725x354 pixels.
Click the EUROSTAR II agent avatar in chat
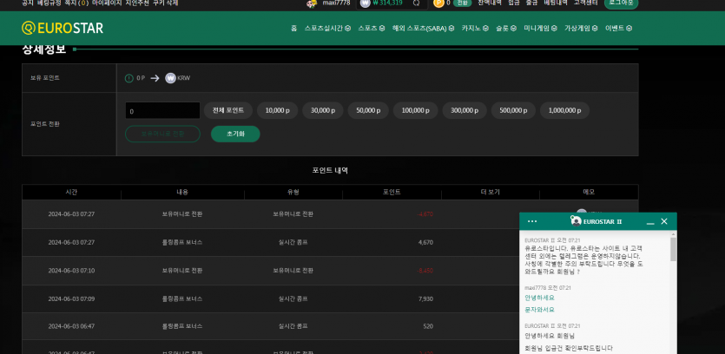click(577, 221)
